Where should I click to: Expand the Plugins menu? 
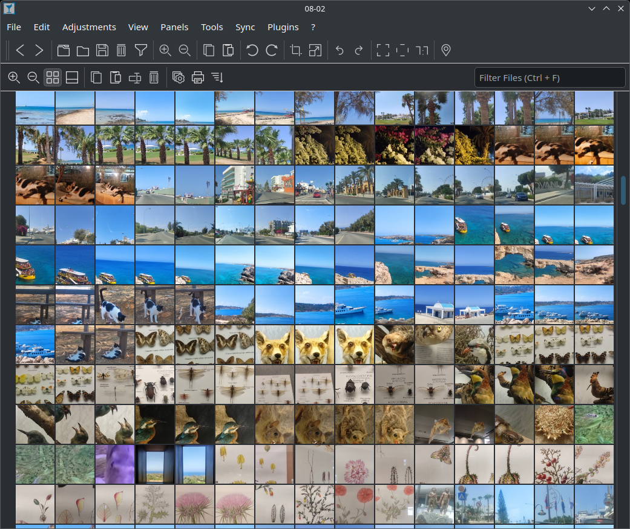click(x=283, y=27)
